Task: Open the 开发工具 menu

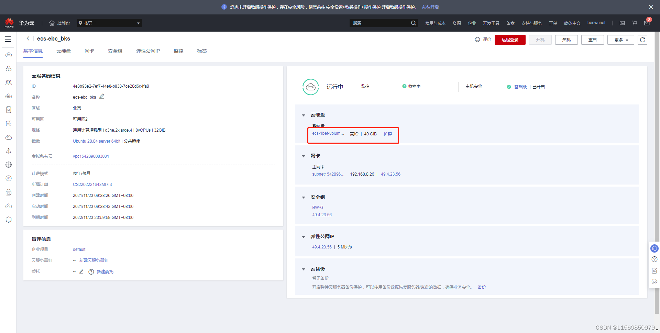Action: [491, 23]
